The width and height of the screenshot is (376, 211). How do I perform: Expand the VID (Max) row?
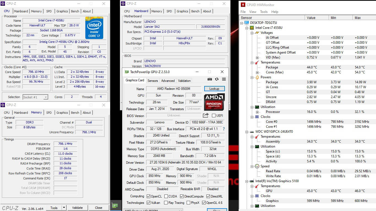[257, 57]
